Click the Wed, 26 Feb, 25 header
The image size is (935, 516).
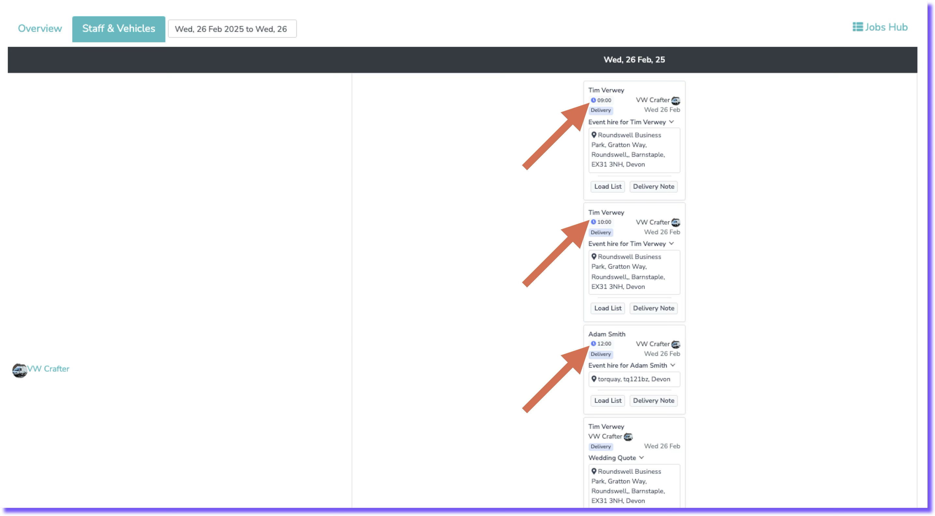pos(634,60)
